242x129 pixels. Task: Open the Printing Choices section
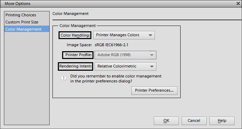[x=21, y=15]
